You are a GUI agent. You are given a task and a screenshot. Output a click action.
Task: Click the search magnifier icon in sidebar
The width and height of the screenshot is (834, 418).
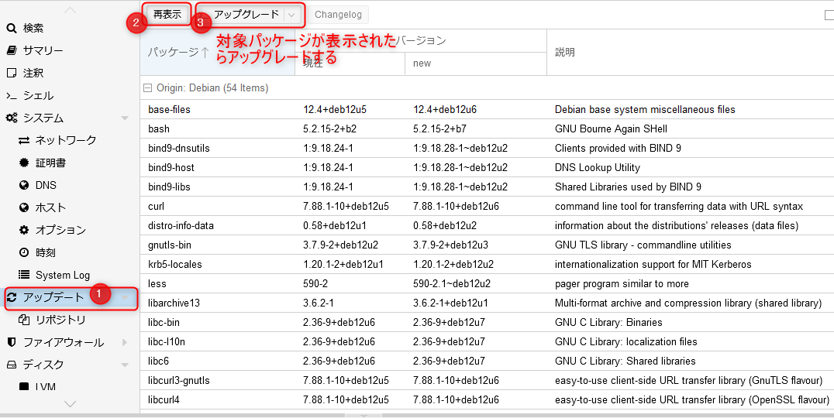pos(12,29)
